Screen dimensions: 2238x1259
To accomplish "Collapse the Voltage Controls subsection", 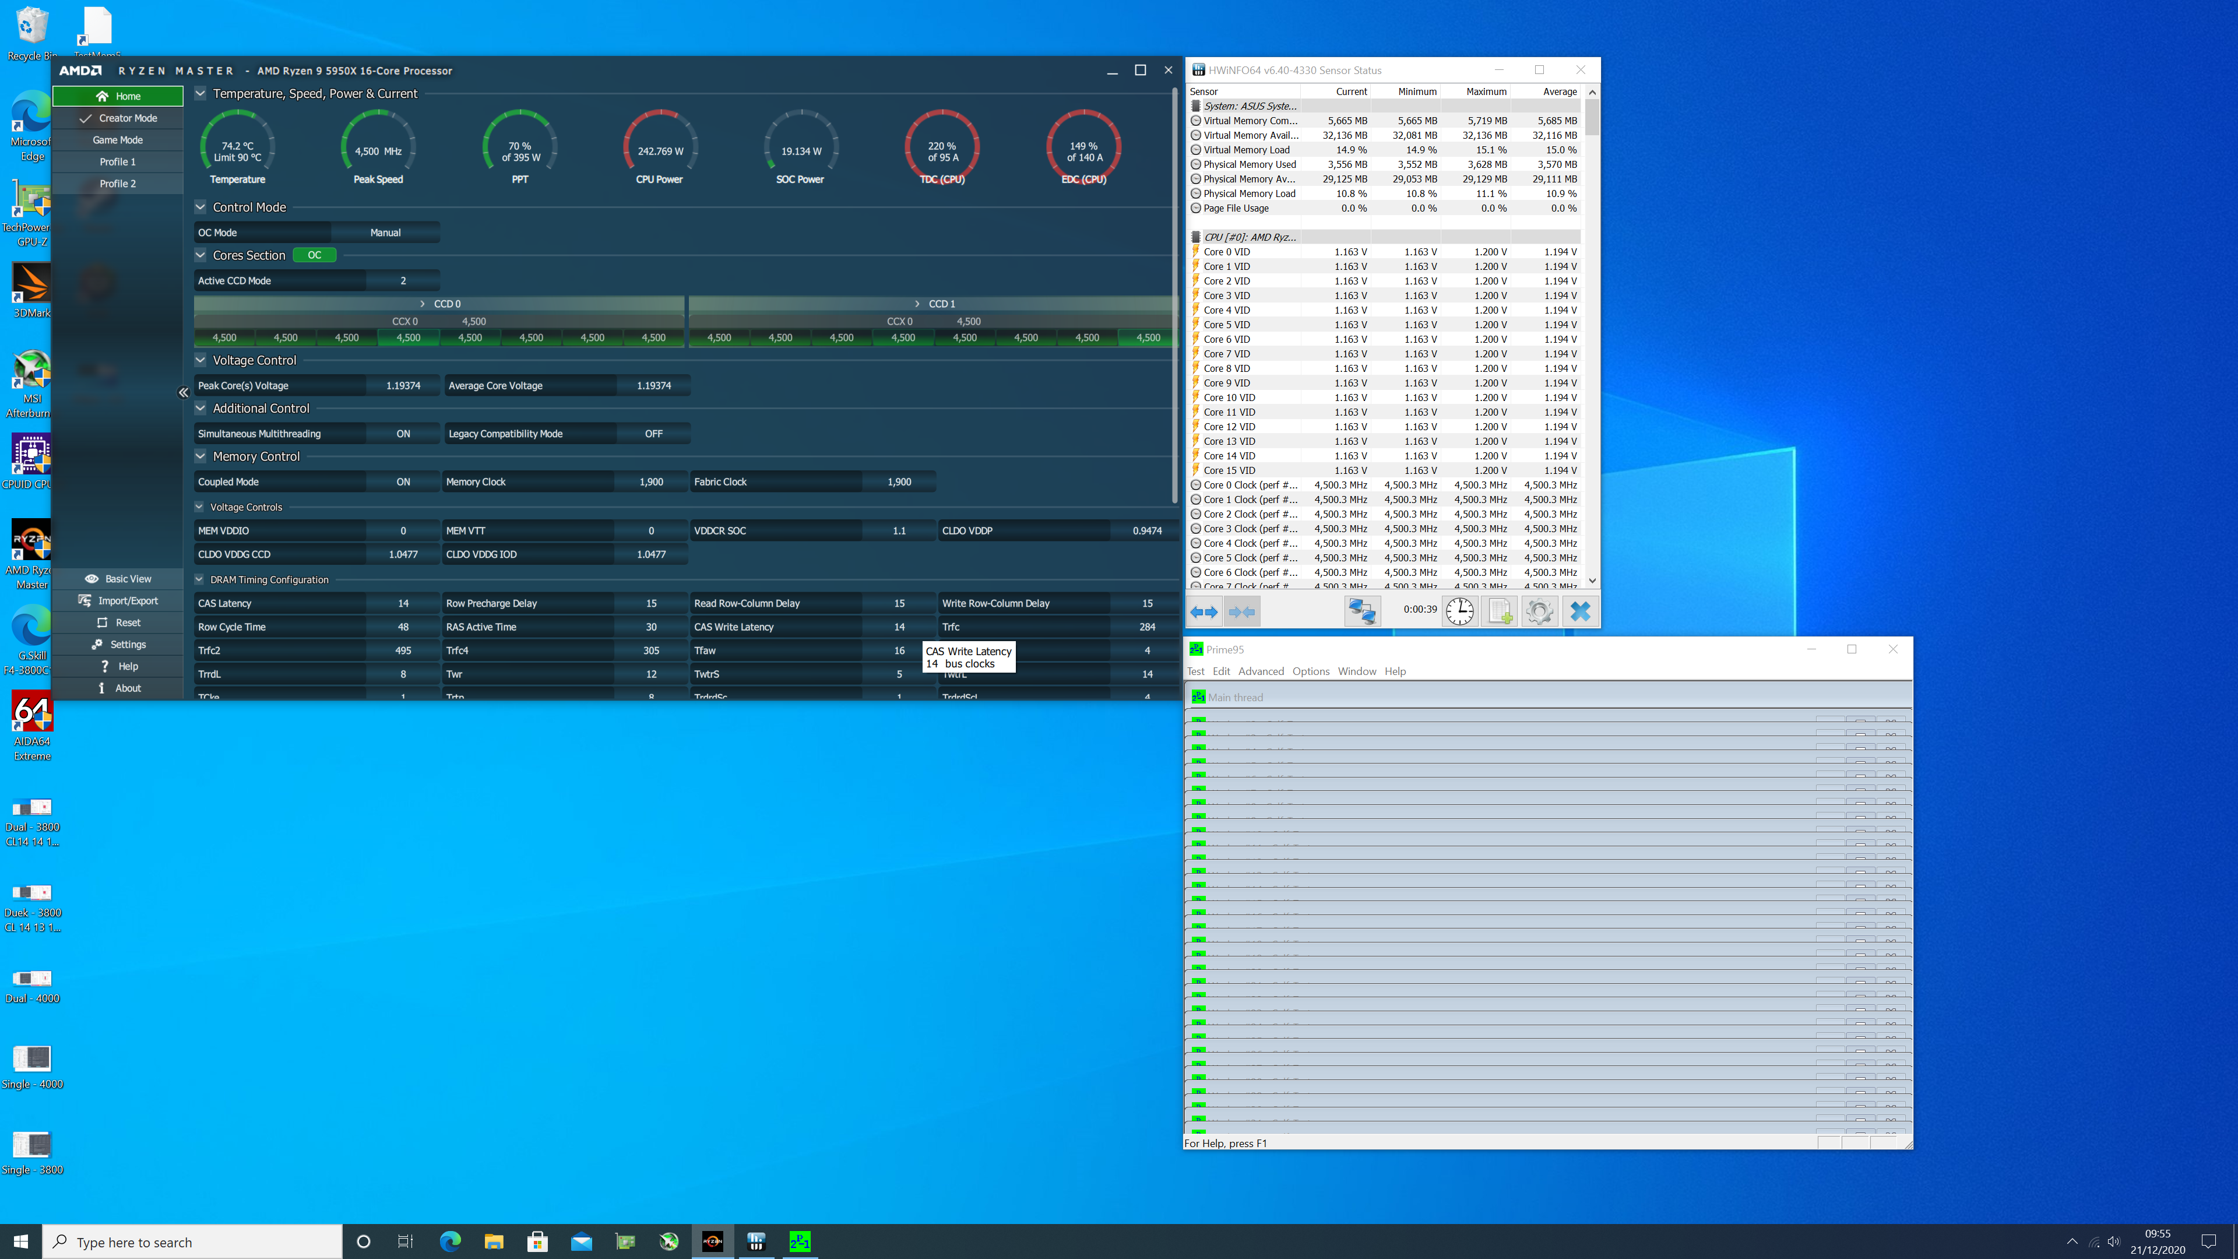I will pyautogui.click(x=199, y=507).
